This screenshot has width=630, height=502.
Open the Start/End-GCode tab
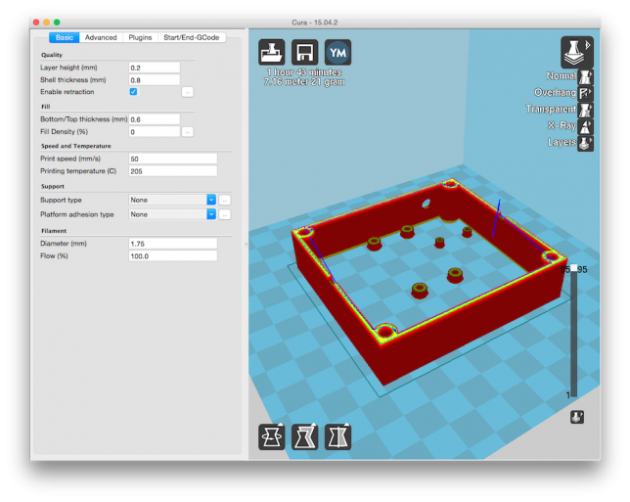pos(191,37)
